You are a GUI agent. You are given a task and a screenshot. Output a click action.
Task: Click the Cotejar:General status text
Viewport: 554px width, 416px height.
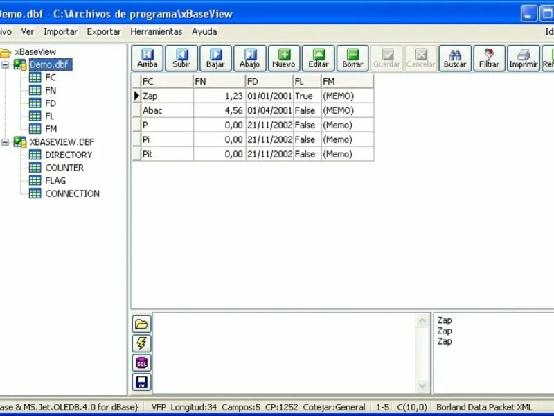[x=334, y=407]
